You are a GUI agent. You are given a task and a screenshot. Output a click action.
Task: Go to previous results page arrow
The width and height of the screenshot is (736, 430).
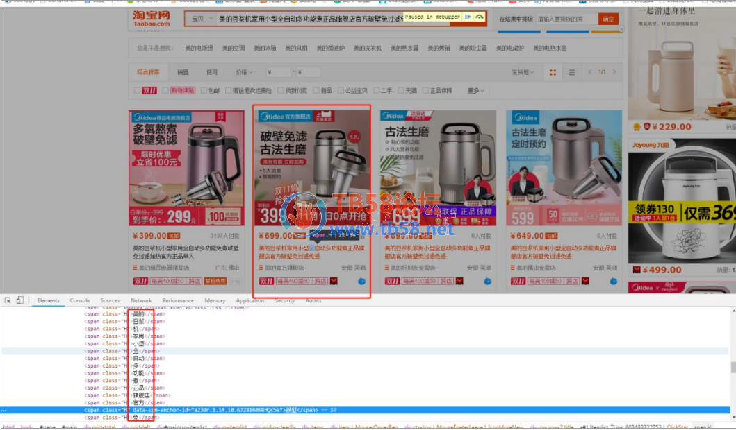click(x=590, y=71)
